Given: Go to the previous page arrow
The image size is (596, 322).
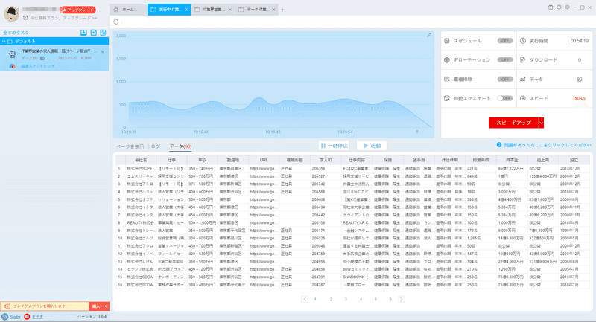Looking at the screenshot, I should [305, 299].
